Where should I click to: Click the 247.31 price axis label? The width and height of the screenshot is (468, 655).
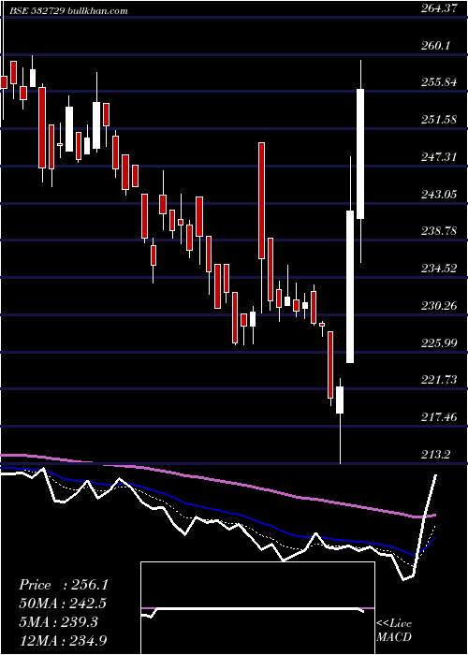[x=439, y=157]
